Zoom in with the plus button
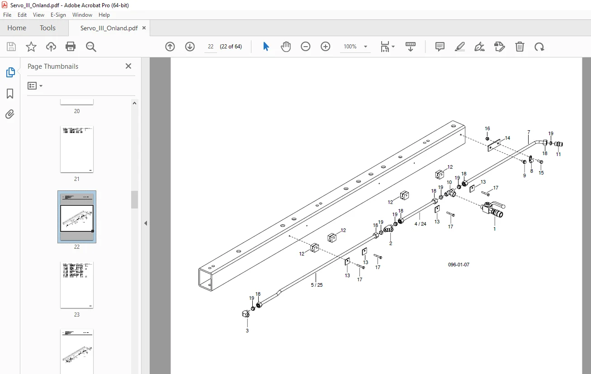The image size is (591, 374). 326,47
